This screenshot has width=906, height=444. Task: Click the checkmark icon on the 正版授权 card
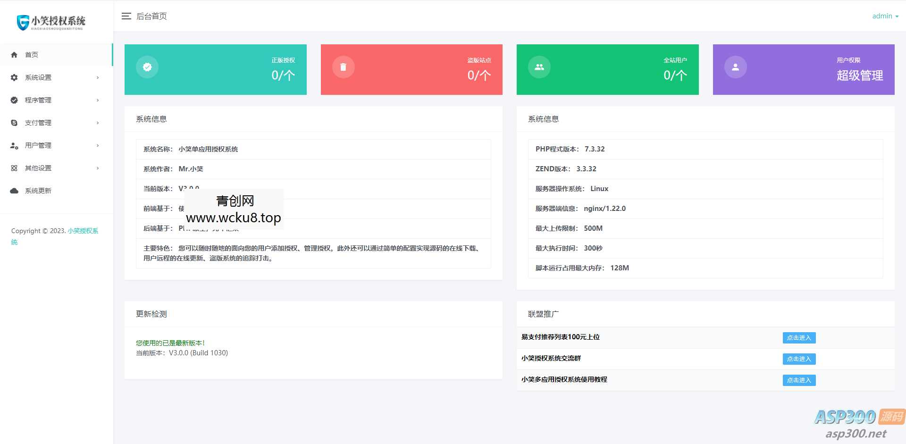point(147,67)
